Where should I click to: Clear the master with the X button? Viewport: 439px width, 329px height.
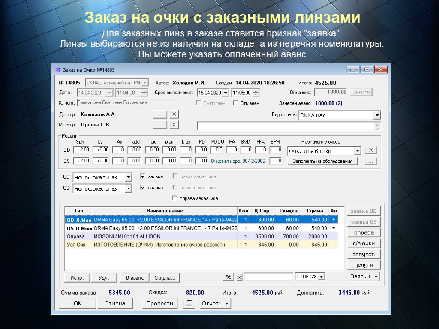(174, 125)
